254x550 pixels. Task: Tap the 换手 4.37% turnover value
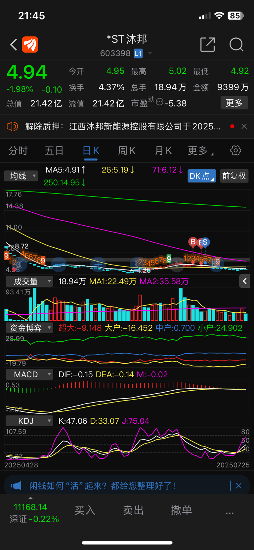96,87
